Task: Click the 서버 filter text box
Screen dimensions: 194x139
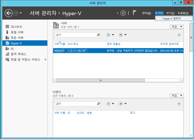Action: (78, 35)
